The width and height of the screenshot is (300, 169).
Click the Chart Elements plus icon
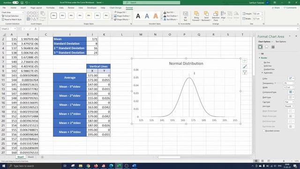(245, 61)
